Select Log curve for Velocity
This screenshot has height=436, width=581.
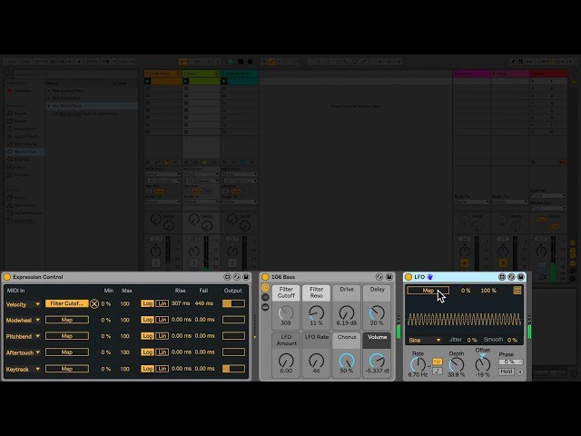[x=147, y=303]
